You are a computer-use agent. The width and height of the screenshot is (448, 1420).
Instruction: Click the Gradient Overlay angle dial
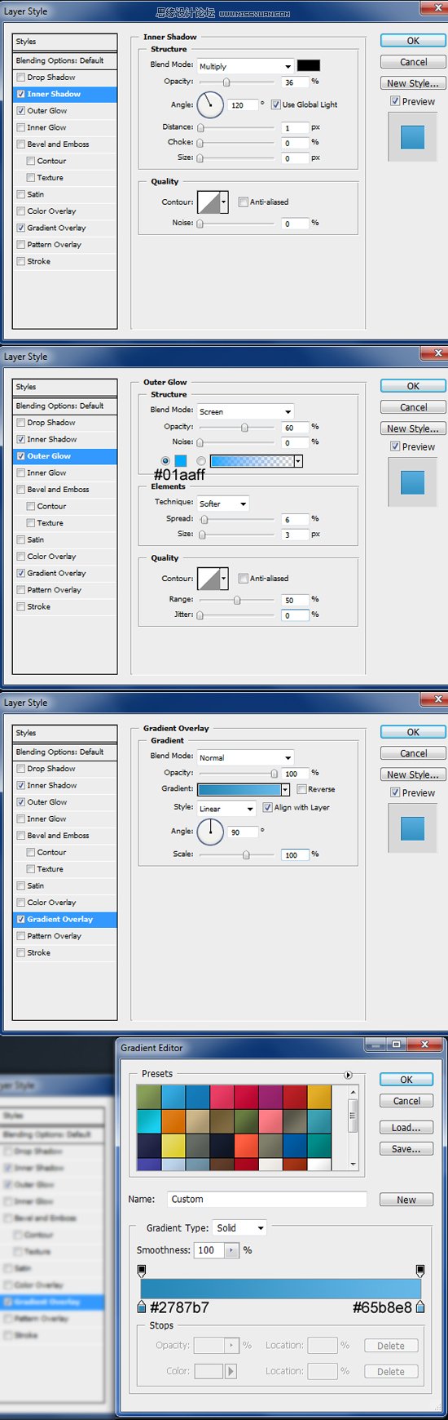coord(210,832)
